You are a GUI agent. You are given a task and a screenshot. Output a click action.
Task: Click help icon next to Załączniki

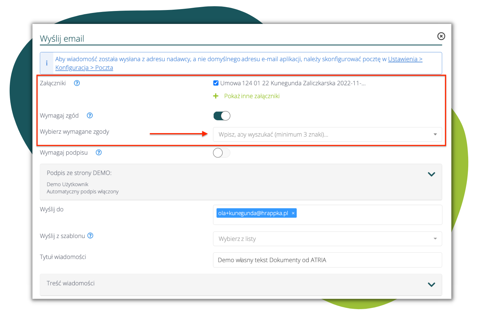click(77, 83)
